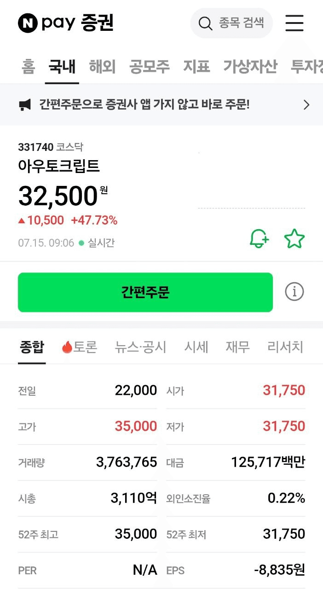The width and height of the screenshot is (323, 589).
Task: View the 리서치 tab
Action: tap(285, 347)
